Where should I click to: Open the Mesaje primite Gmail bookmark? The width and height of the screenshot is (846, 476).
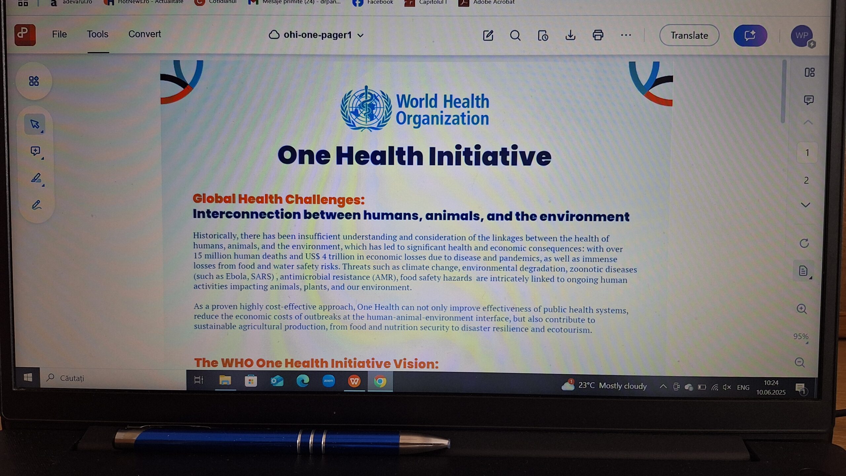294,3
